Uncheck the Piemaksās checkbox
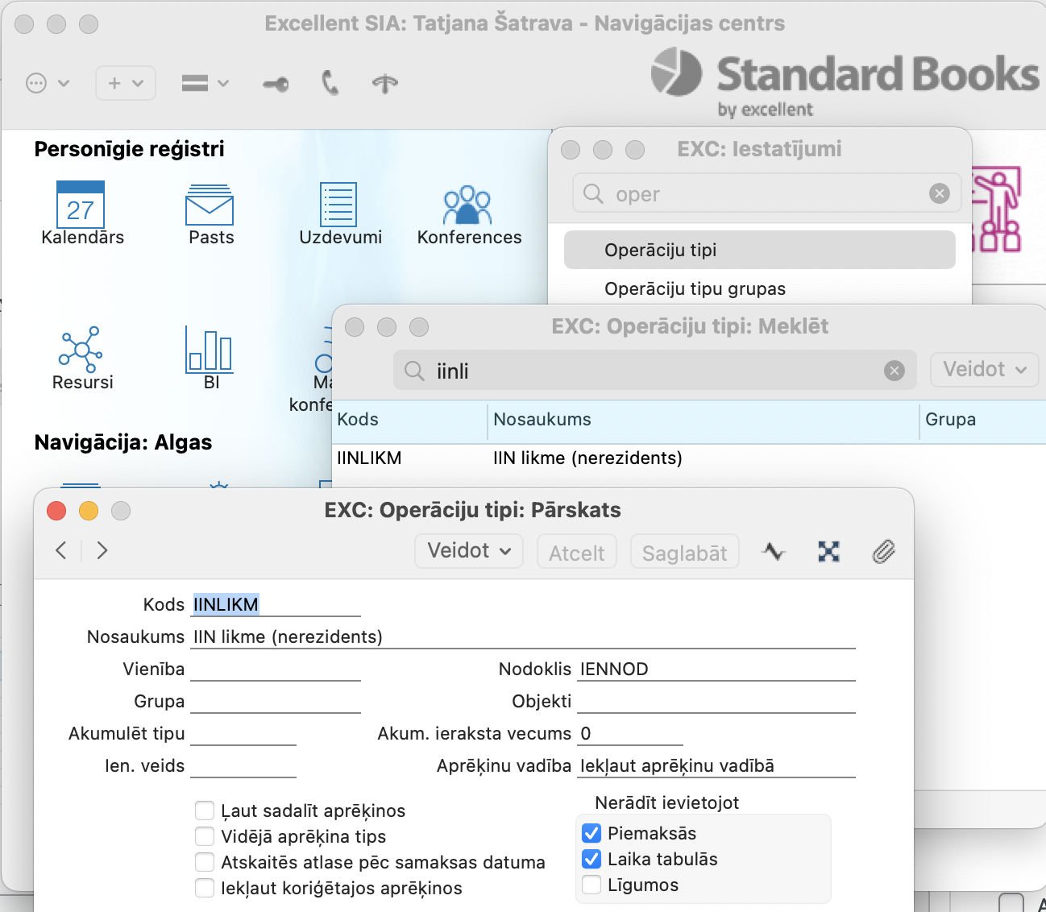This screenshot has width=1046, height=912. pyautogui.click(x=591, y=833)
